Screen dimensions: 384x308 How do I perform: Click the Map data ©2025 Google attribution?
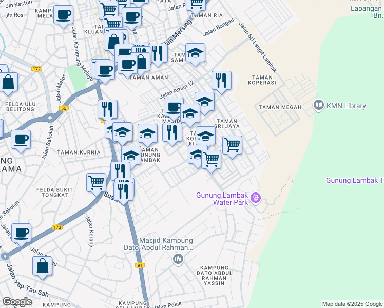tap(352, 304)
